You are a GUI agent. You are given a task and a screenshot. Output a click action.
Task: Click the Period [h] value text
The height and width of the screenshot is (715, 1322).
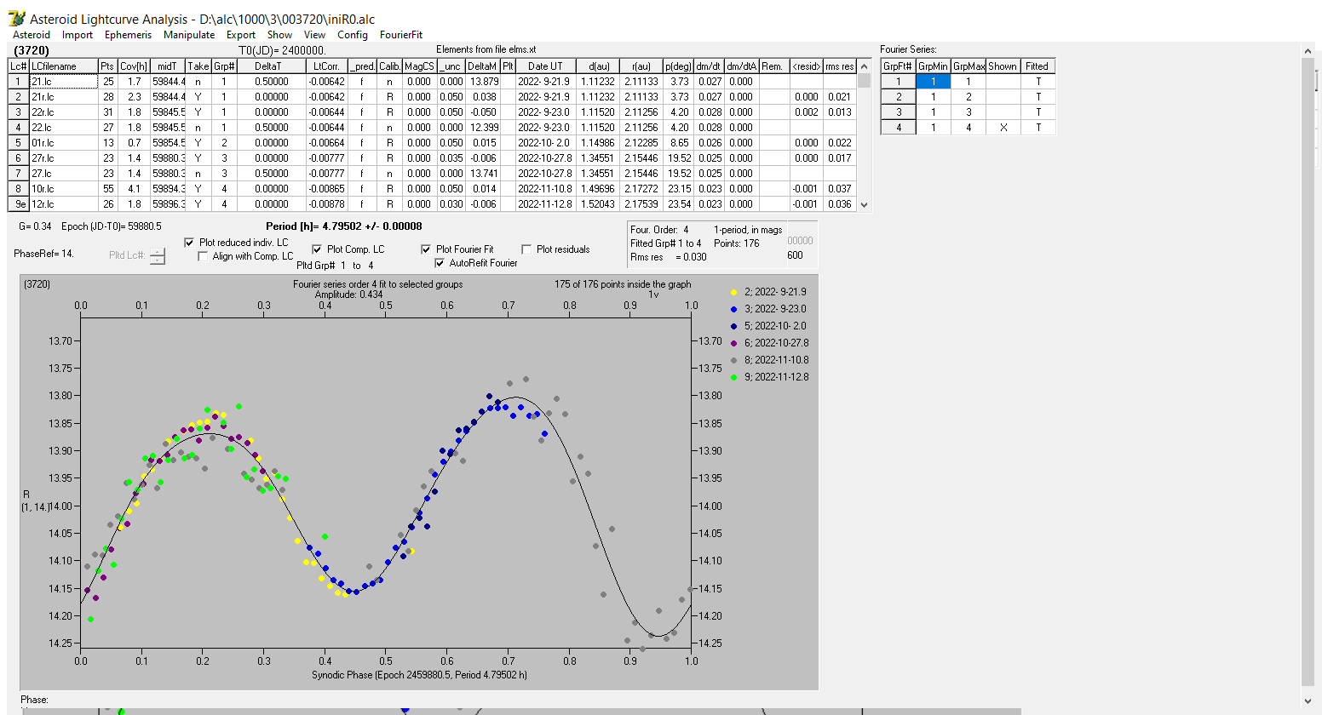tap(344, 226)
